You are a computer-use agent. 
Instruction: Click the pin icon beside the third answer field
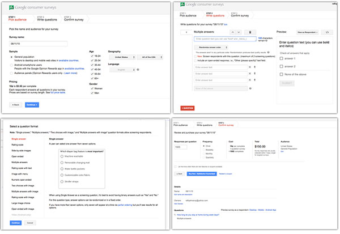(x=255, y=80)
